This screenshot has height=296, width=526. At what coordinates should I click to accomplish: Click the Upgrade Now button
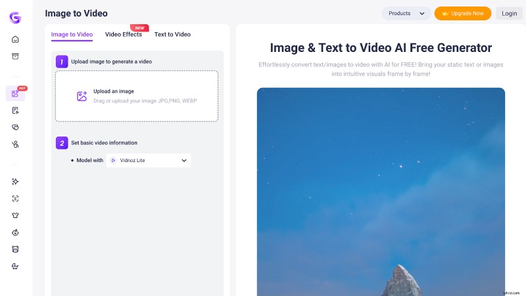point(463,13)
